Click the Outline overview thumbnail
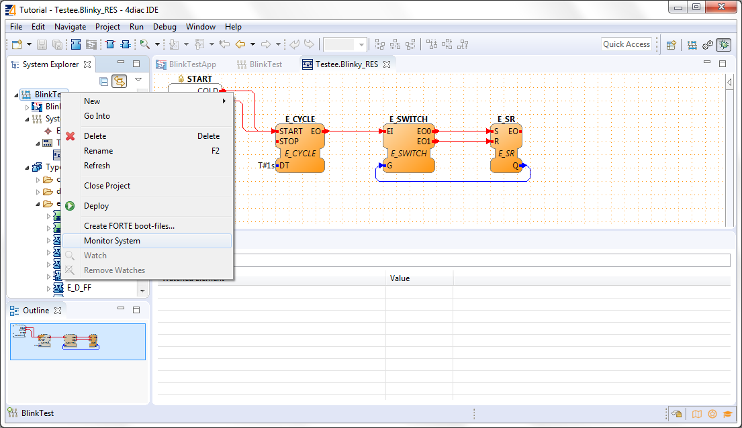 (78, 341)
